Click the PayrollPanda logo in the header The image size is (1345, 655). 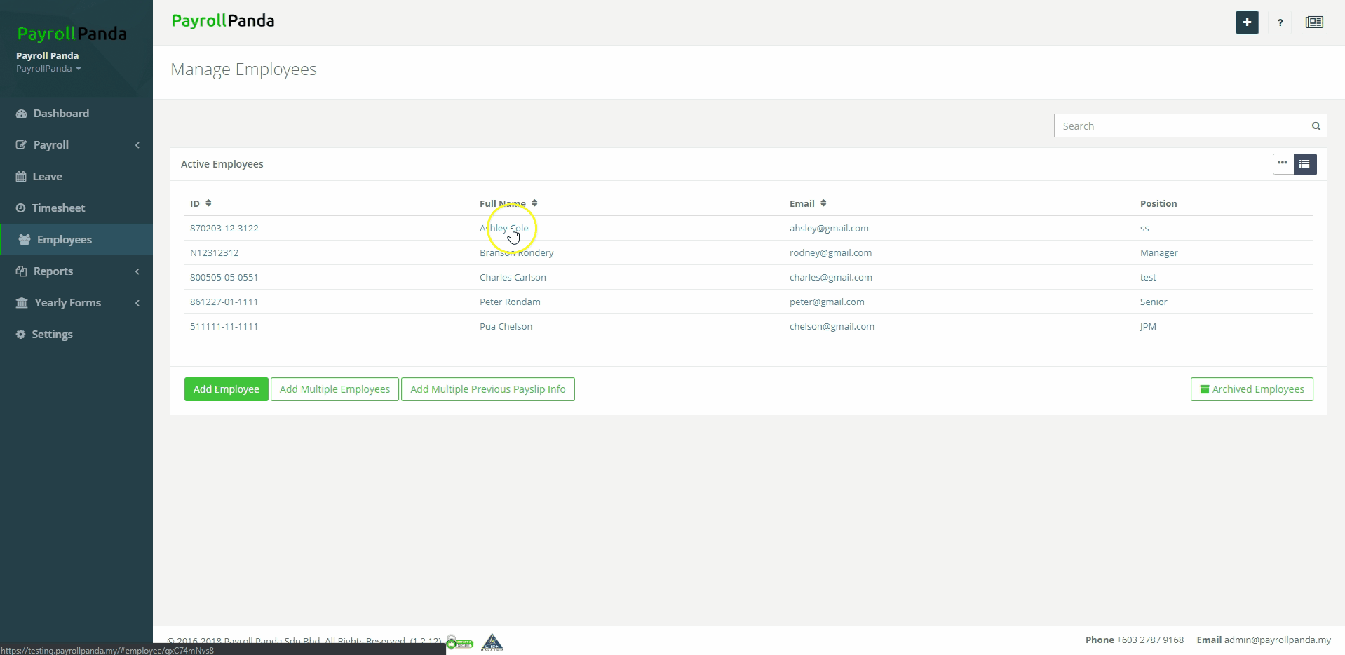pyautogui.click(x=223, y=21)
